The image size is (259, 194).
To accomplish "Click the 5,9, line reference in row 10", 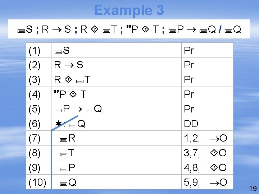I will (192, 183).
